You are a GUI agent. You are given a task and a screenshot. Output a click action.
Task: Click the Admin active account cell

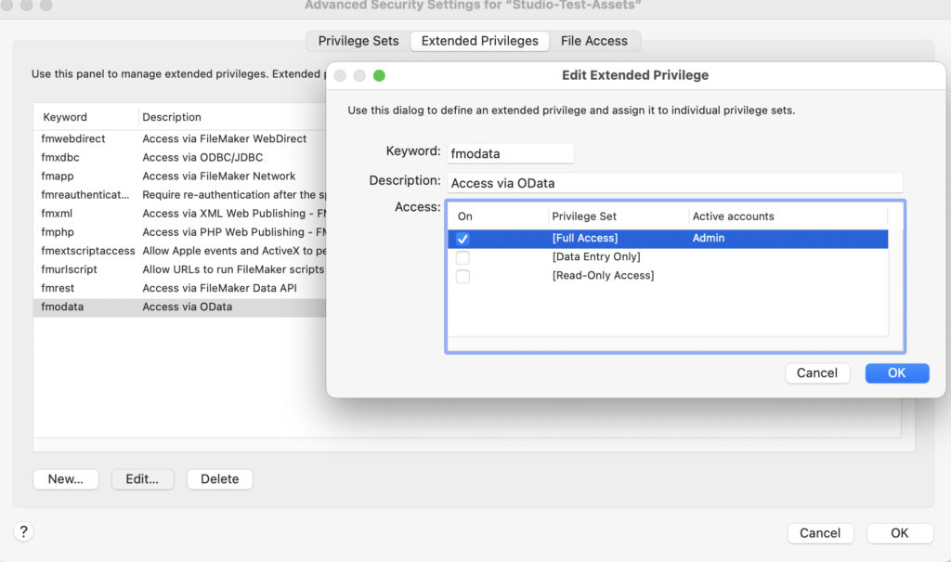[709, 238]
